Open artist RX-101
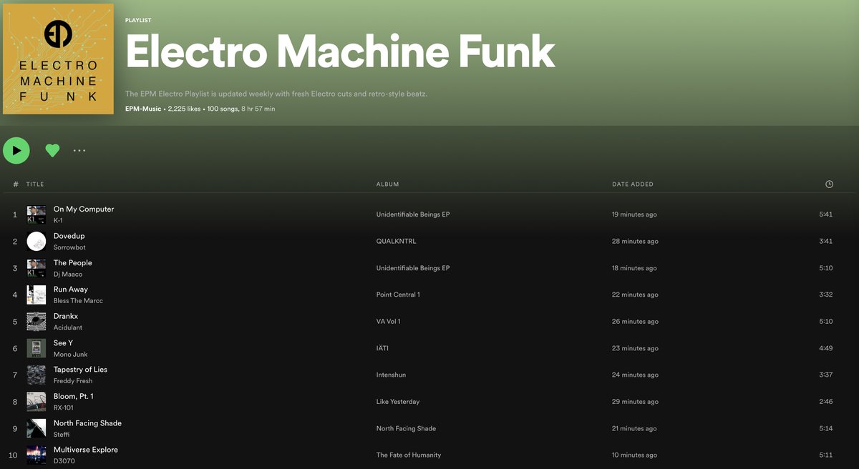The height and width of the screenshot is (469, 859). click(64, 408)
